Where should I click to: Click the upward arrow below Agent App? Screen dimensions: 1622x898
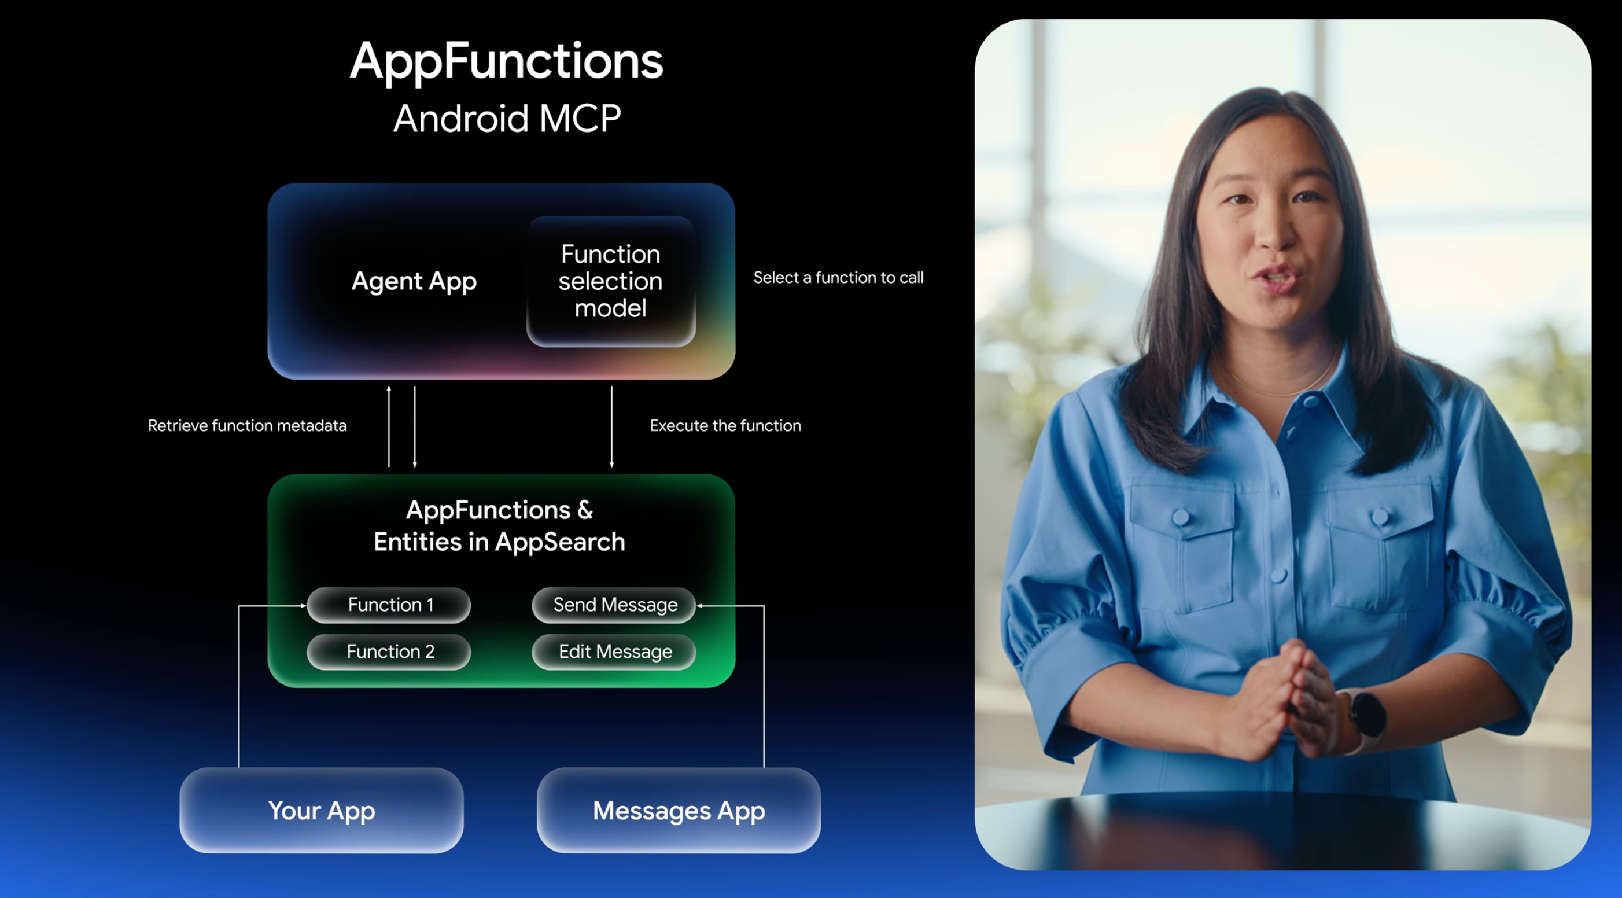[x=389, y=426]
